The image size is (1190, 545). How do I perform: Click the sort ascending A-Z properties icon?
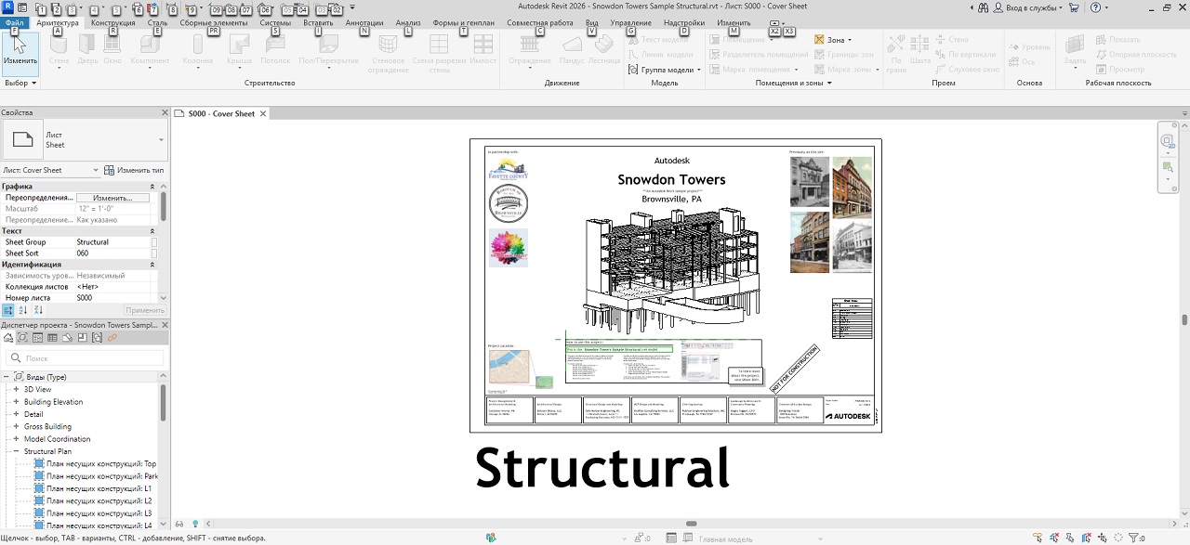point(23,310)
